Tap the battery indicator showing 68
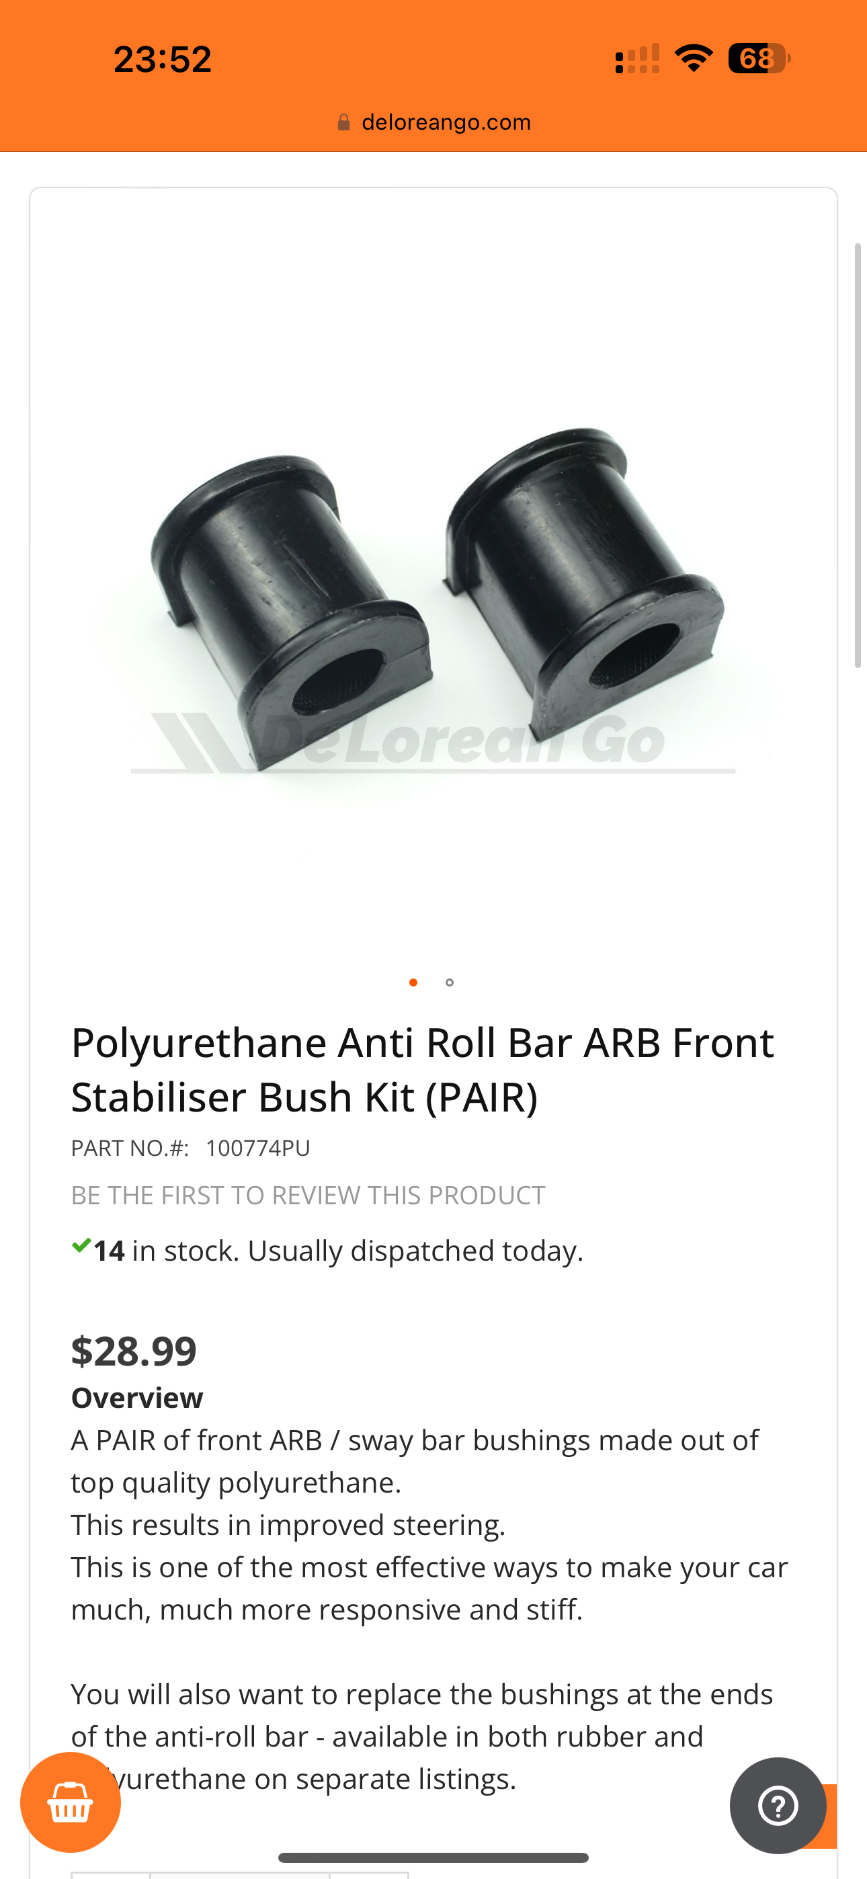Screen dimensions: 867x1879 coord(759,58)
